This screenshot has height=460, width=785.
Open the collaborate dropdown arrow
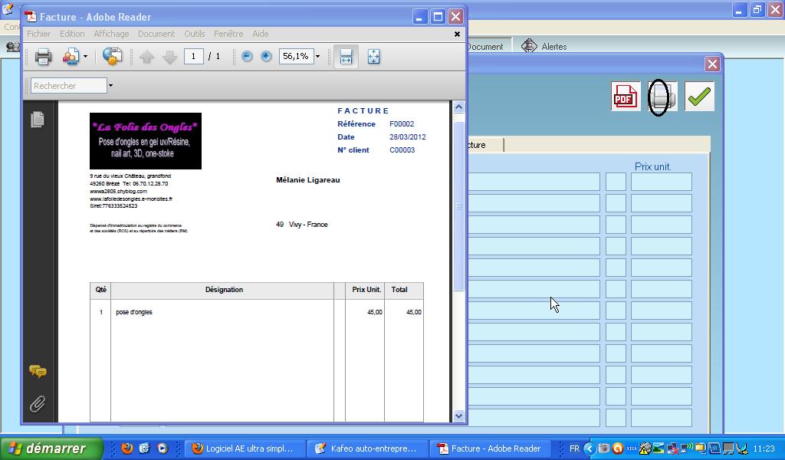coord(85,57)
